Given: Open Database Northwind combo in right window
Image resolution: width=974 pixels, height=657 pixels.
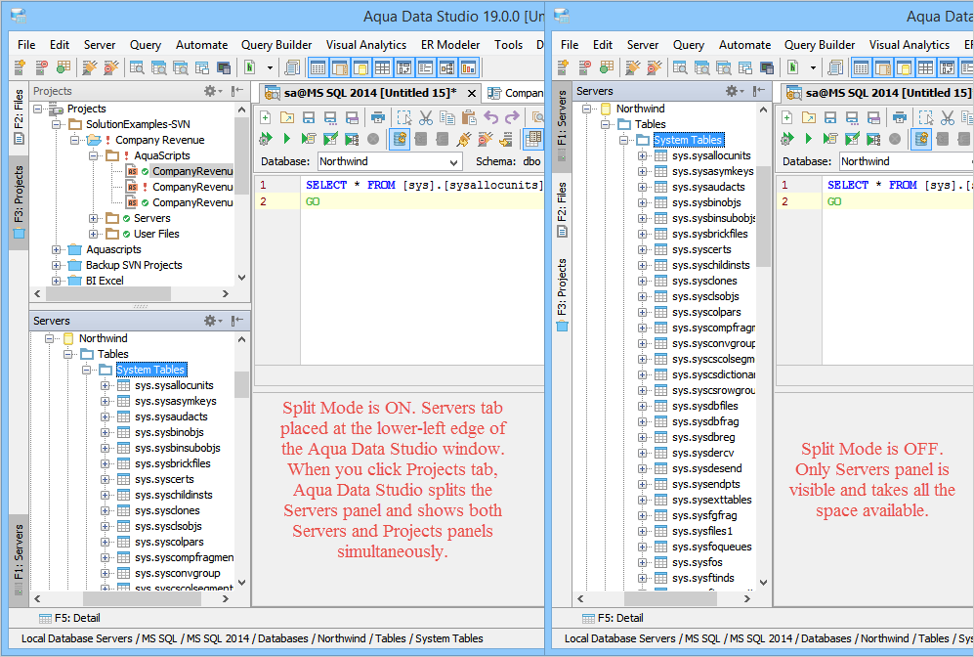Looking at the screenshot, I should pyautogui.click(x=907, y=161).
